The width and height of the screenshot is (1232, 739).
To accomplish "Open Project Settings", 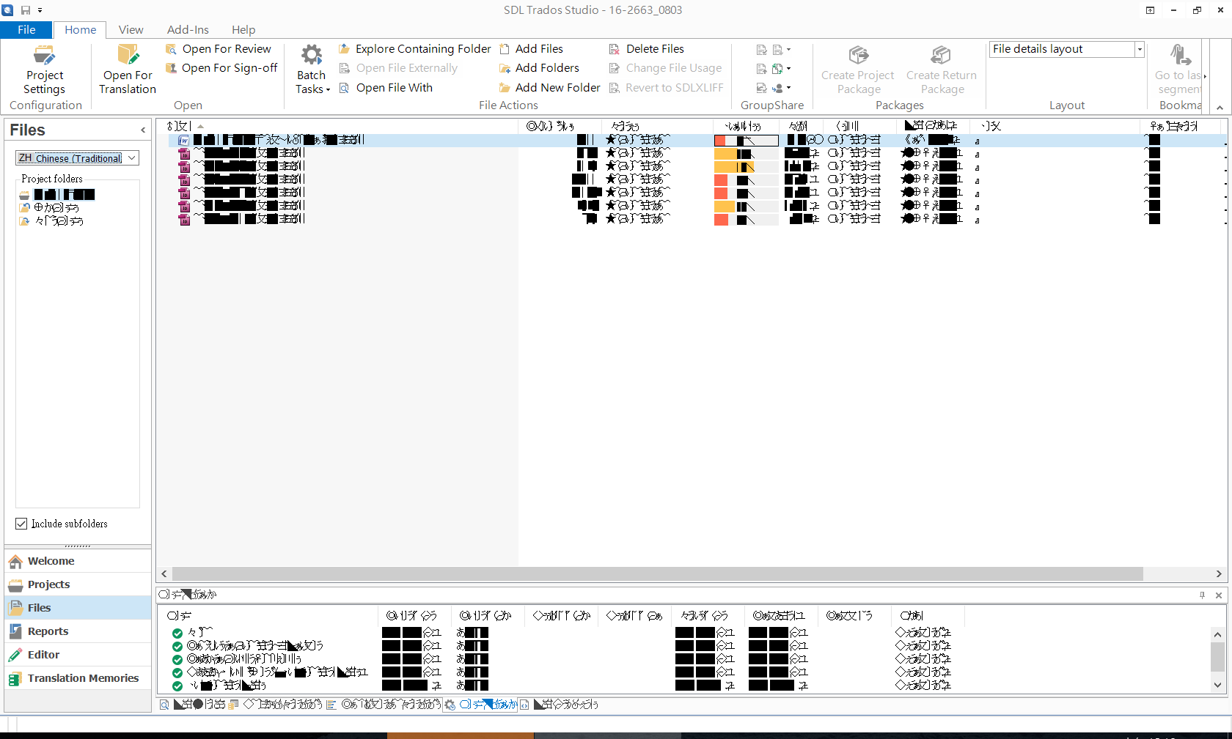I will [44, 70].
